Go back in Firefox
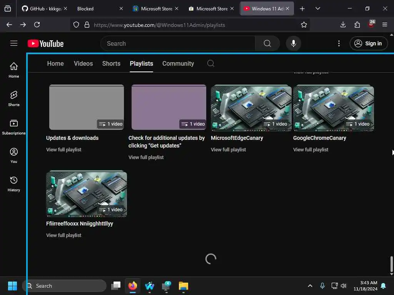The height and width of the screenshot is (295, 394). pyautogui.click(x=9, y=25)
